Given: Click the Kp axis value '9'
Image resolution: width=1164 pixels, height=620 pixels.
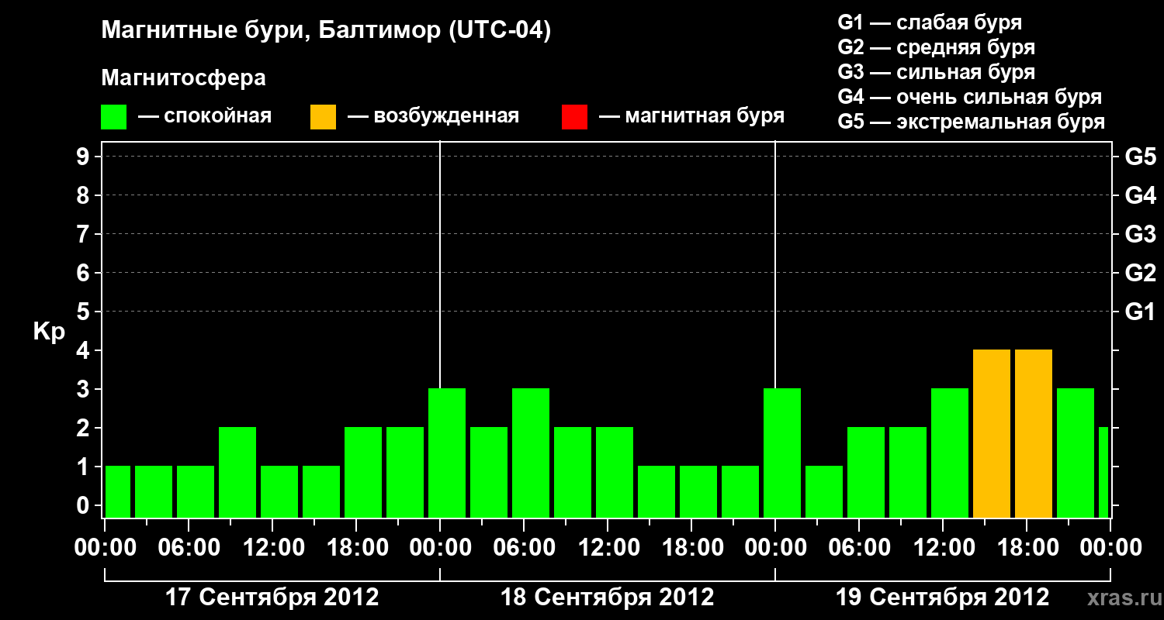Looking at the screenshot, I should (x=85, y=157).
